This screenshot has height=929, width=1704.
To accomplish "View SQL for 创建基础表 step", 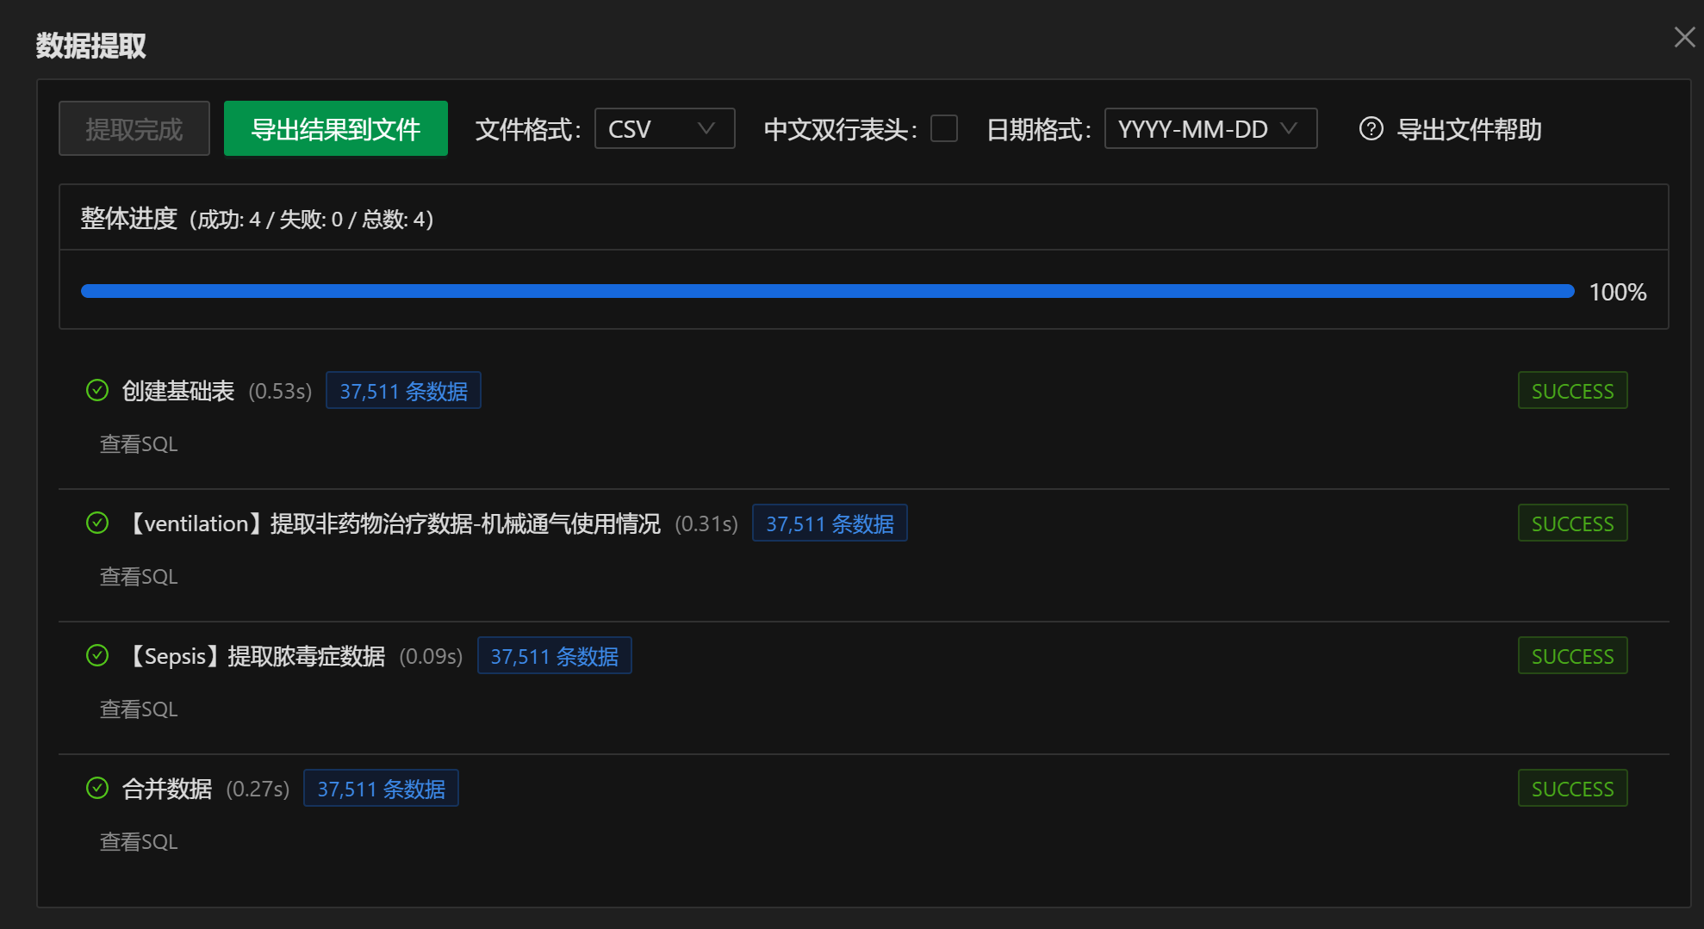I will pos(139,444).
